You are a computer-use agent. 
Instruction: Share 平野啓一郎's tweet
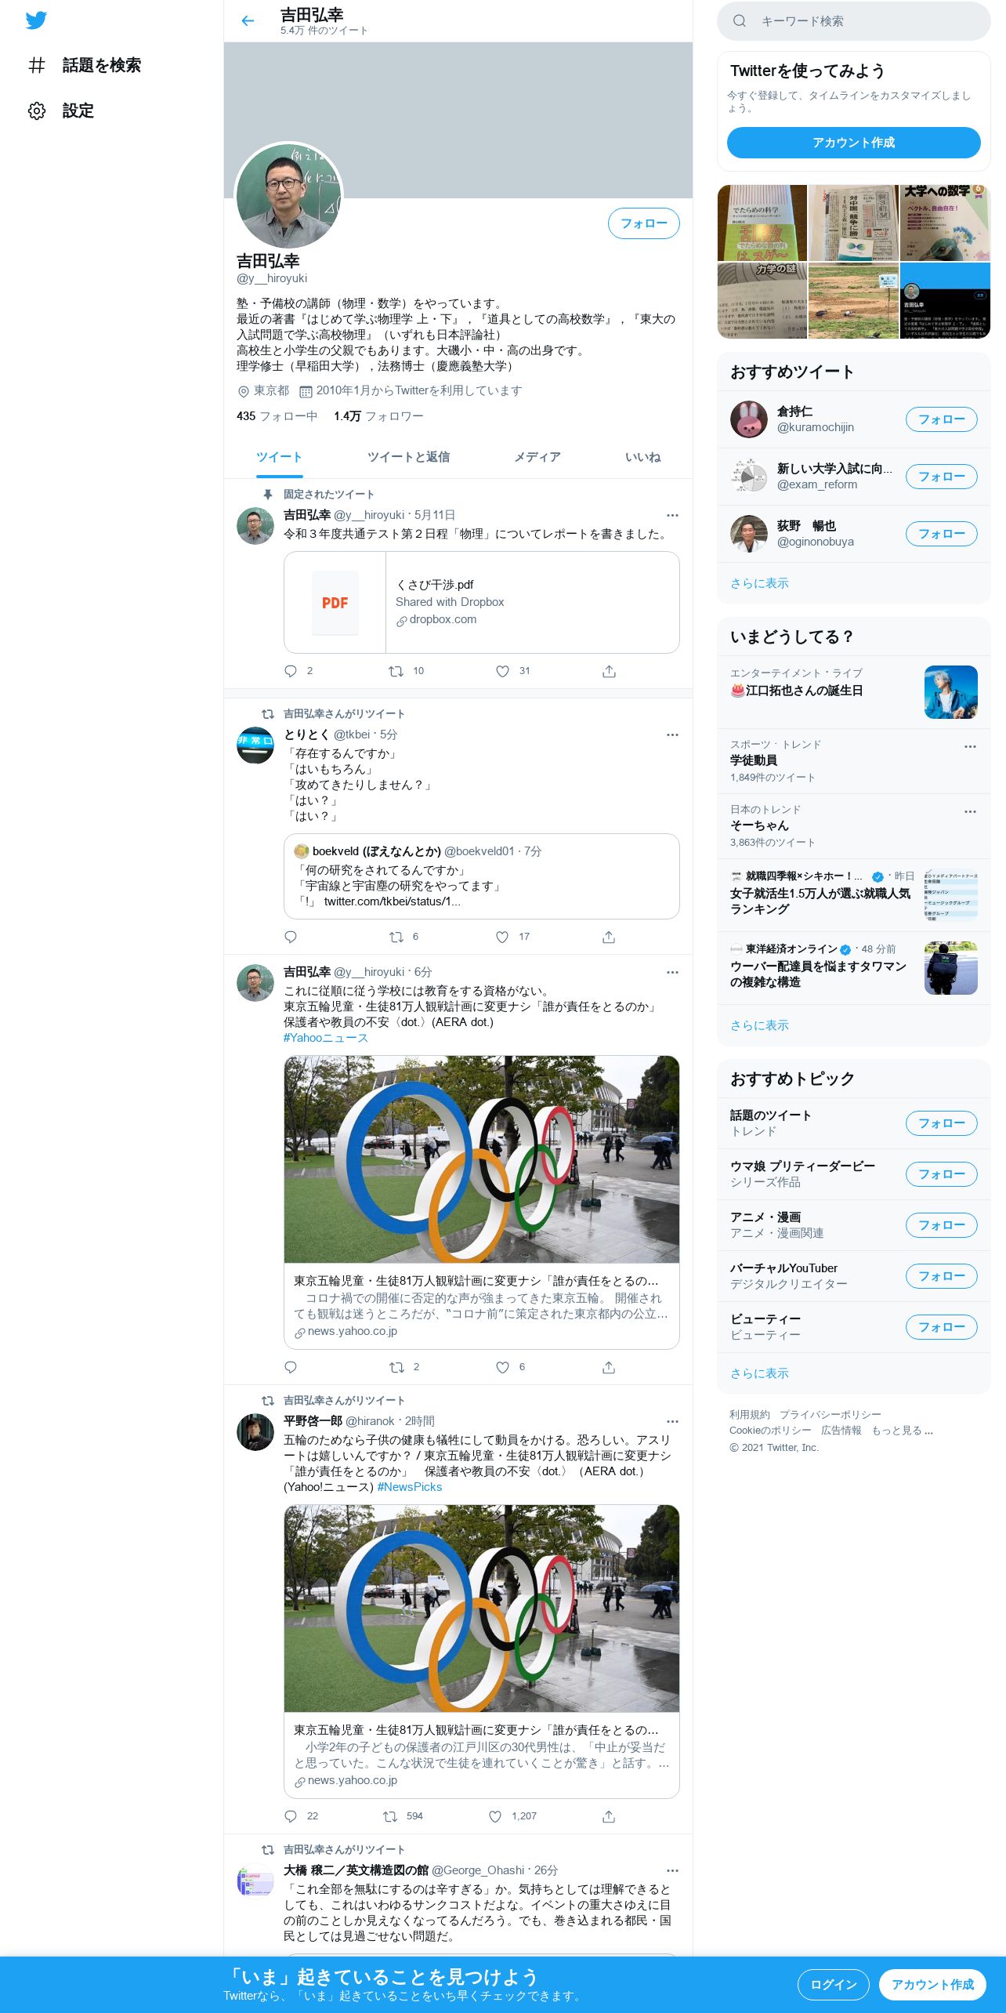609,1816
